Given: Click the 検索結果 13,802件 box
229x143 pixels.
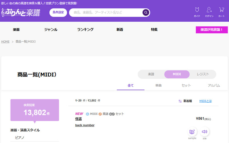Looking at the screenshot, I should pyautogui.click(x=35, y=110).
